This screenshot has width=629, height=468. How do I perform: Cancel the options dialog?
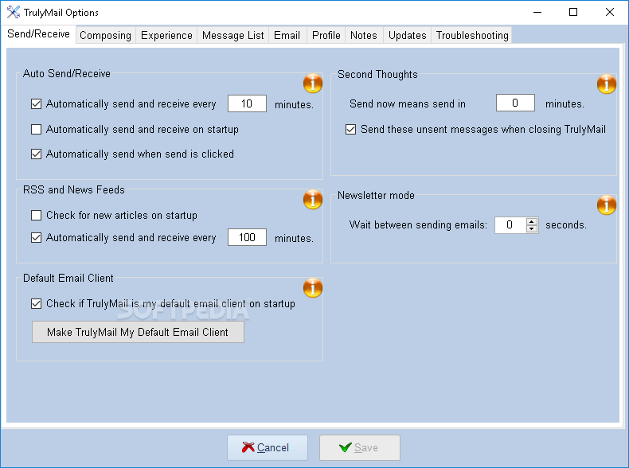[268, 447]
